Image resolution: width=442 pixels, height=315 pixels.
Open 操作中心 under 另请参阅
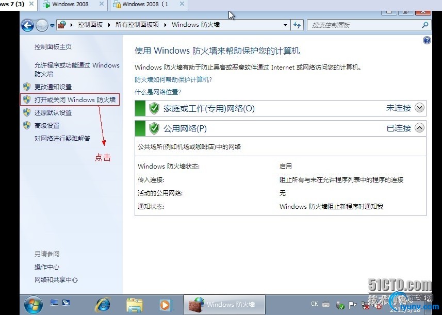click(x=47, y=267)
